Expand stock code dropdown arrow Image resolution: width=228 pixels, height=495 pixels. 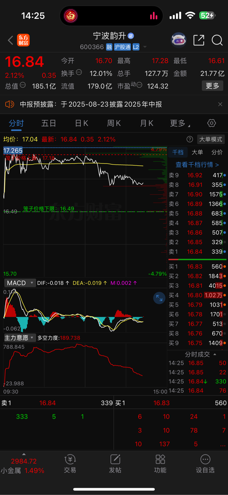coord(145,47)
